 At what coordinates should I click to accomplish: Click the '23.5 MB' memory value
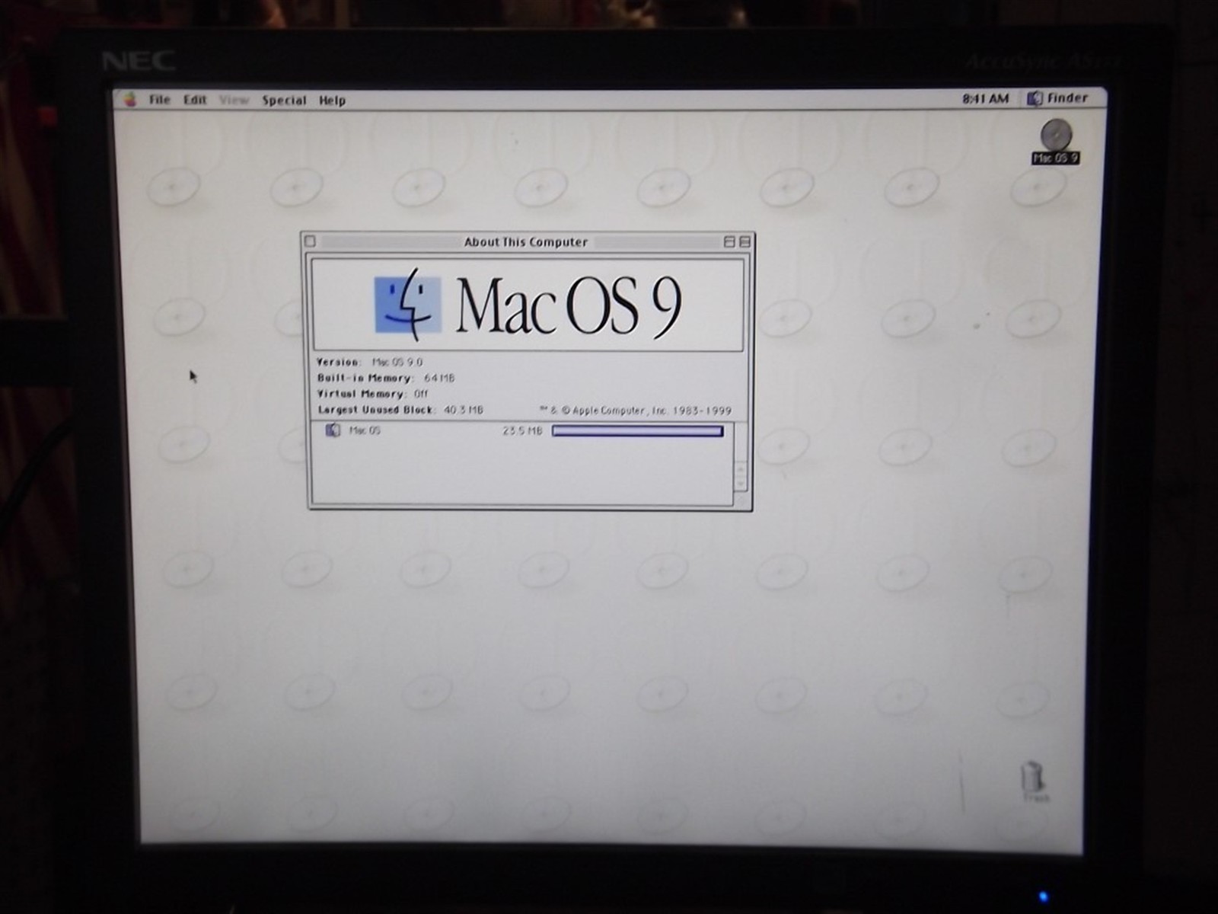pyautogui.click(x=522, y=431)
